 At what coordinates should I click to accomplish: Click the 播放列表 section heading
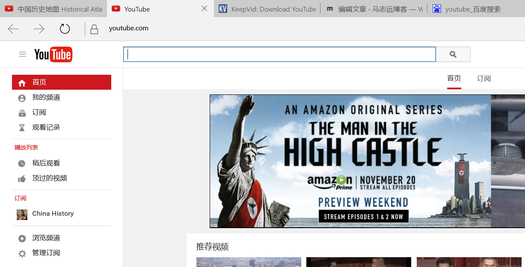click(x=26, y=147)
